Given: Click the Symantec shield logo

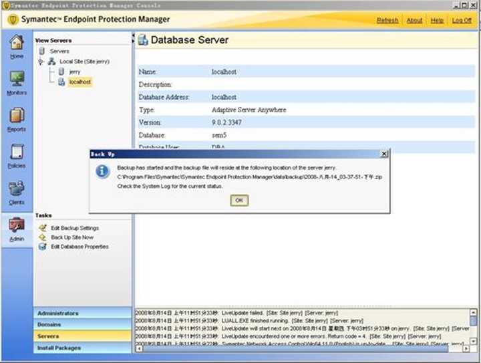Looking at the screenshot, I should (13, 19).
